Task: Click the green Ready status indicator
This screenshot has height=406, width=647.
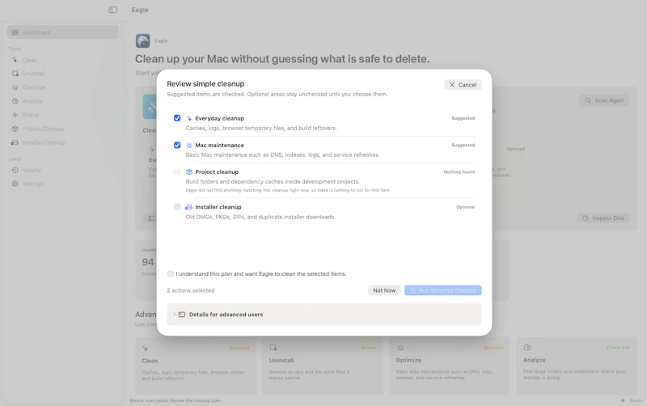Action: click(623, 400)
